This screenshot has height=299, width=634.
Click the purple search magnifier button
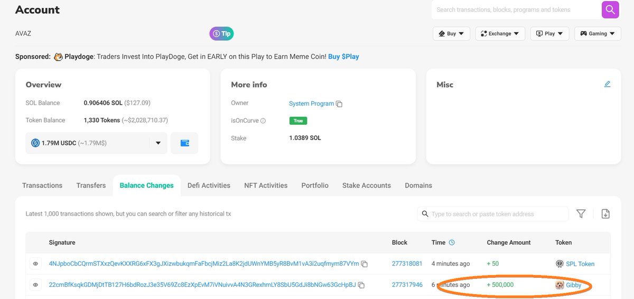(x=610, y=10)
